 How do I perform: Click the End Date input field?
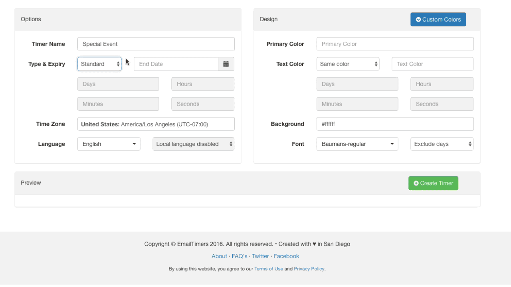176,64
